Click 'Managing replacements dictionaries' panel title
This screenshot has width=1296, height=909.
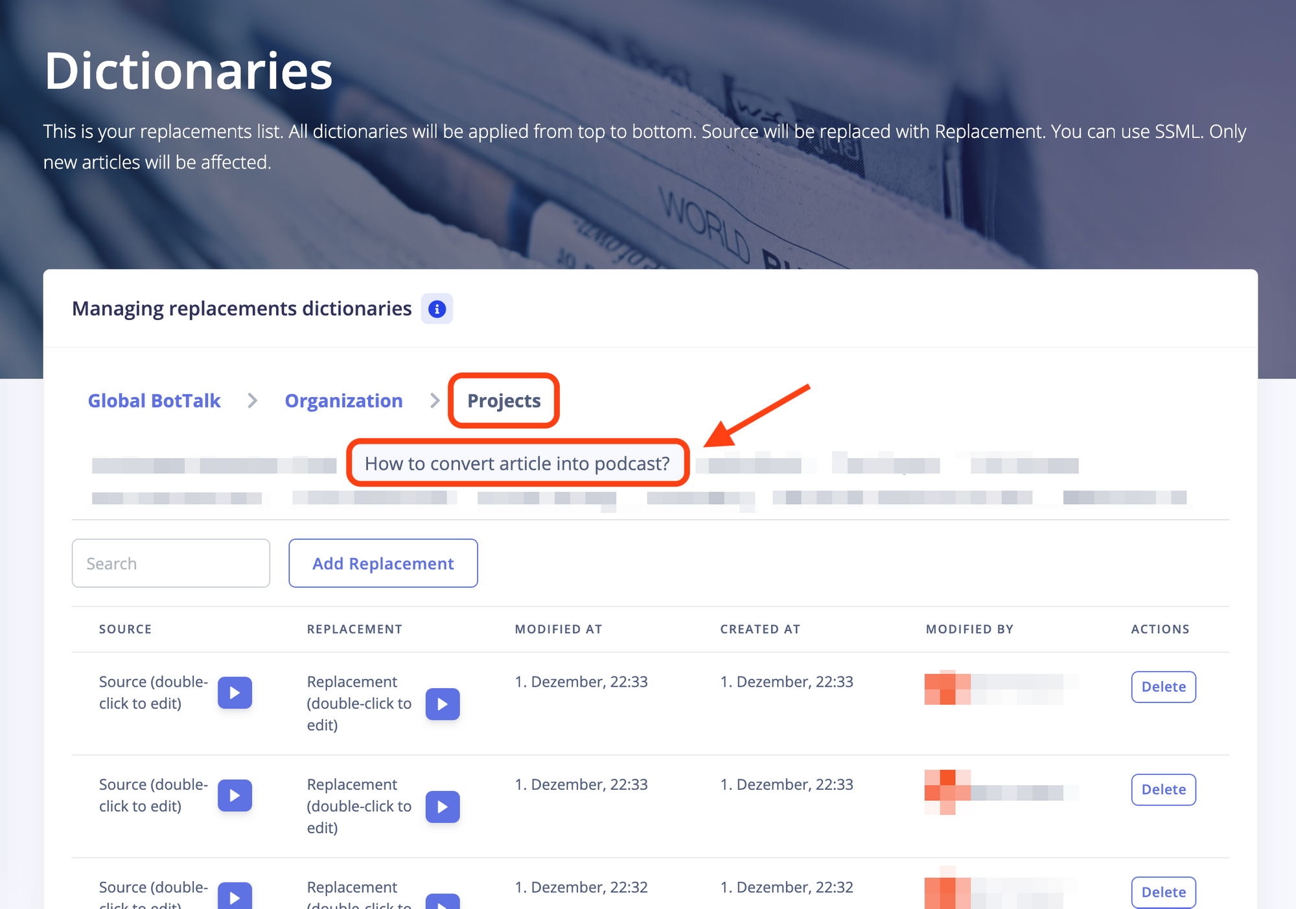point(242,309)
